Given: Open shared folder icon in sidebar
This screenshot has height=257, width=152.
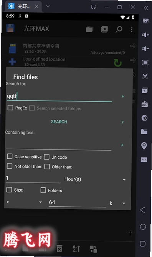Looking at the screenshot, I should click(x=144, y=131).
